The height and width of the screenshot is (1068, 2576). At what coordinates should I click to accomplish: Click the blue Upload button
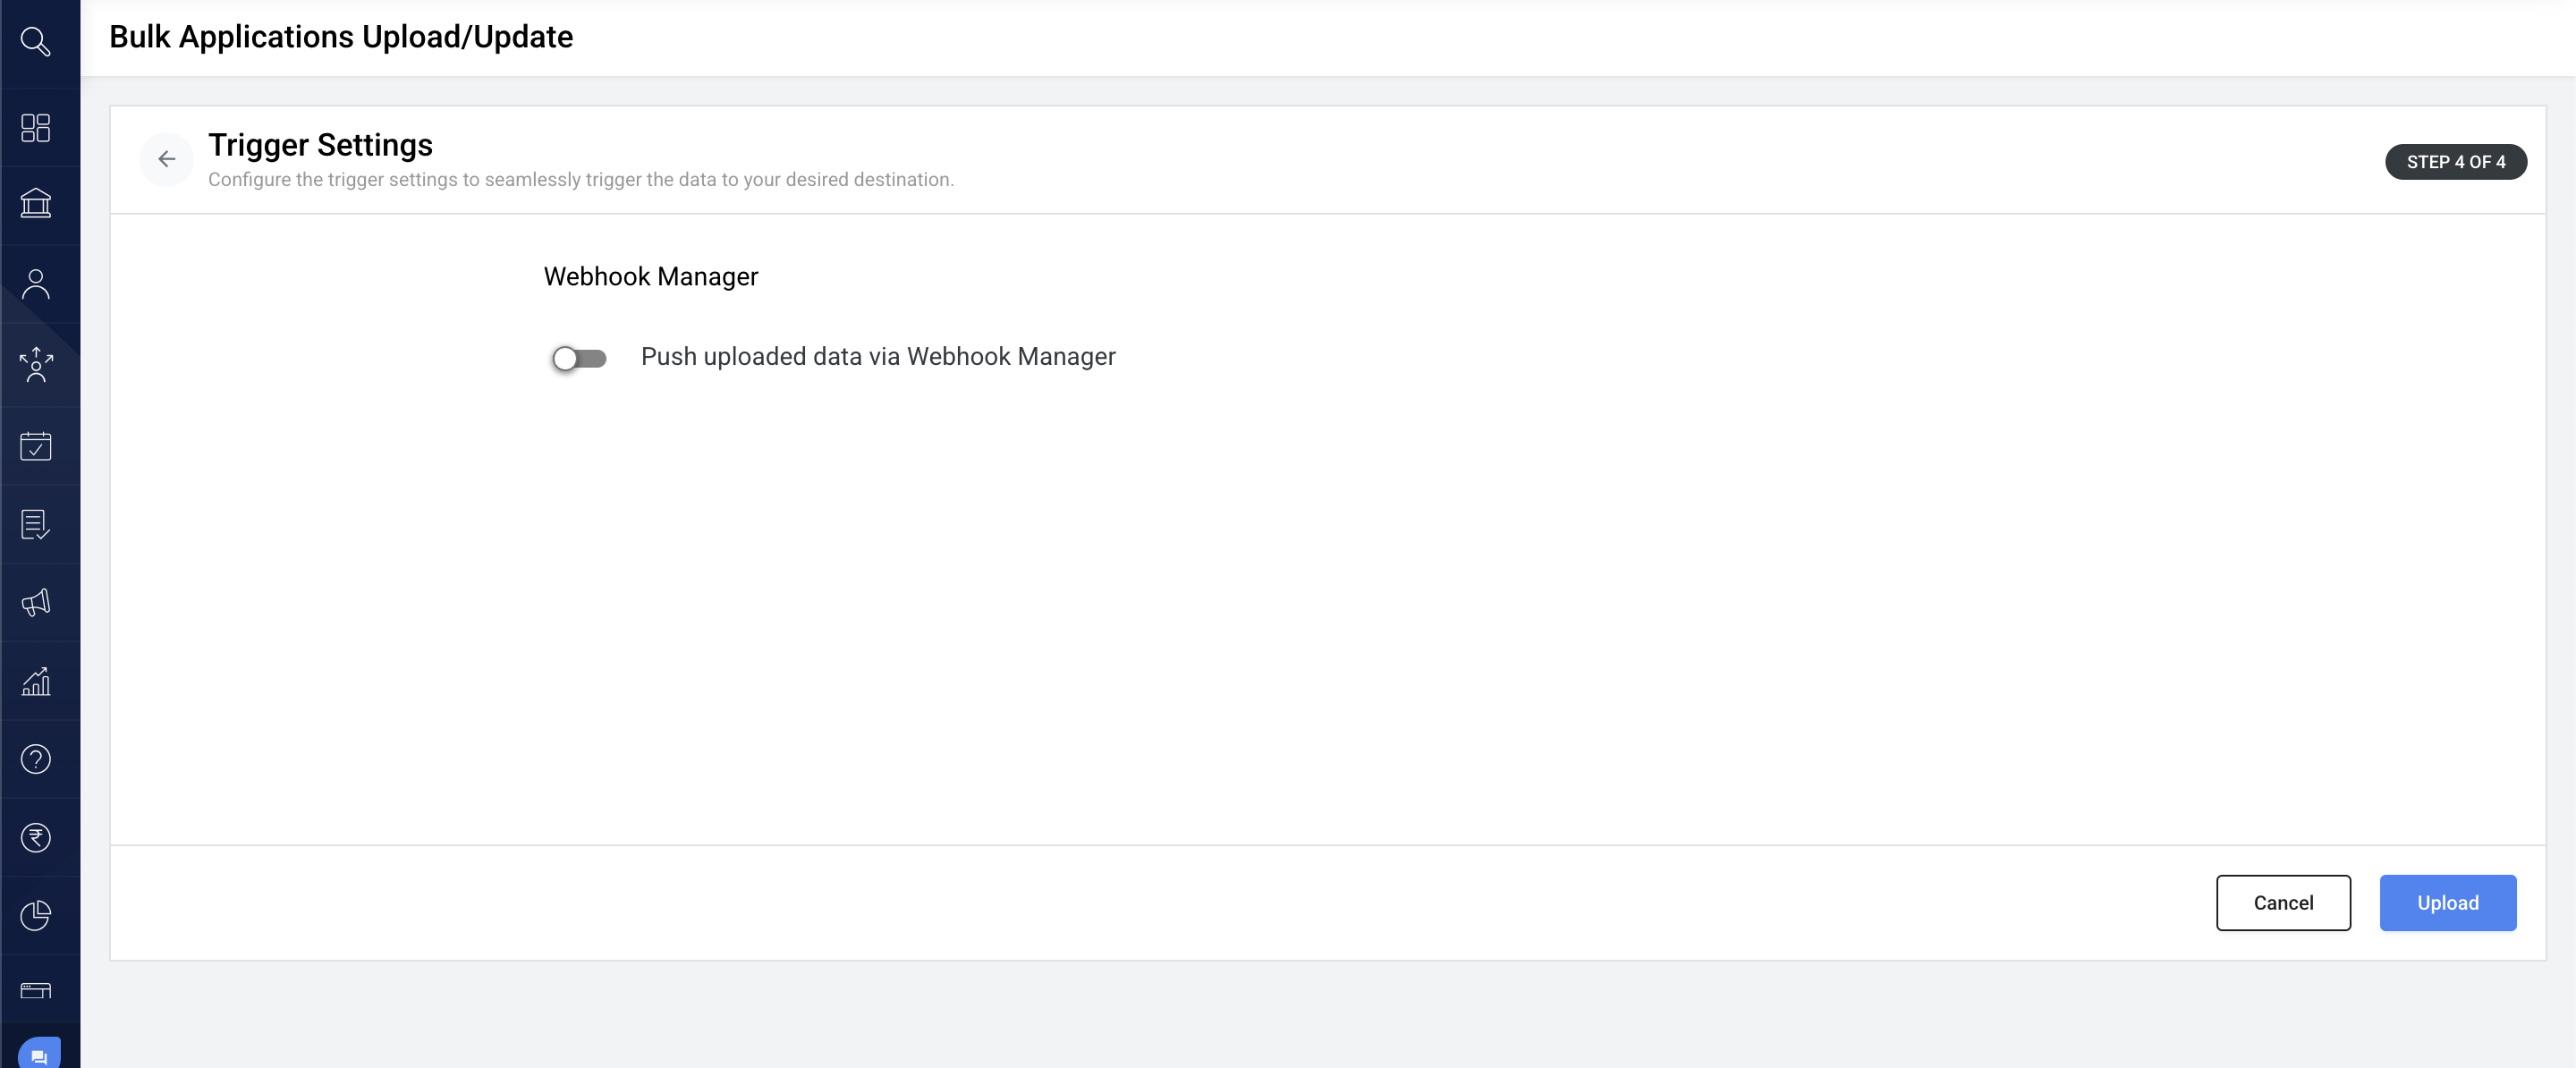(x=2447, y=903)
